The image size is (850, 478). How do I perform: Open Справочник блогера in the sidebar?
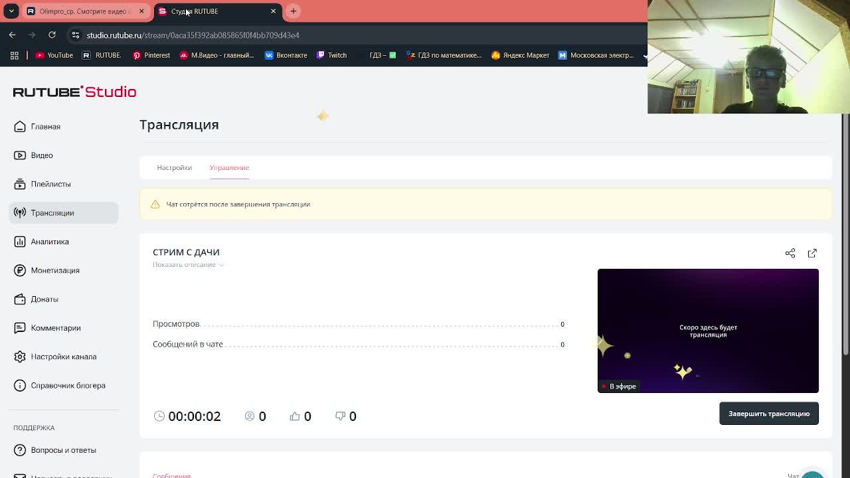coord(60,385)
